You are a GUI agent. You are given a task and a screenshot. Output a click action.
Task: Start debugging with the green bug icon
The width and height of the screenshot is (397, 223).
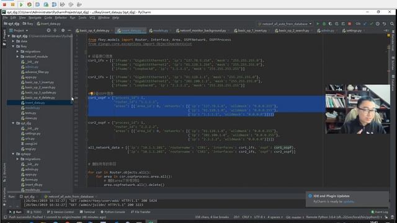(324, 24)
